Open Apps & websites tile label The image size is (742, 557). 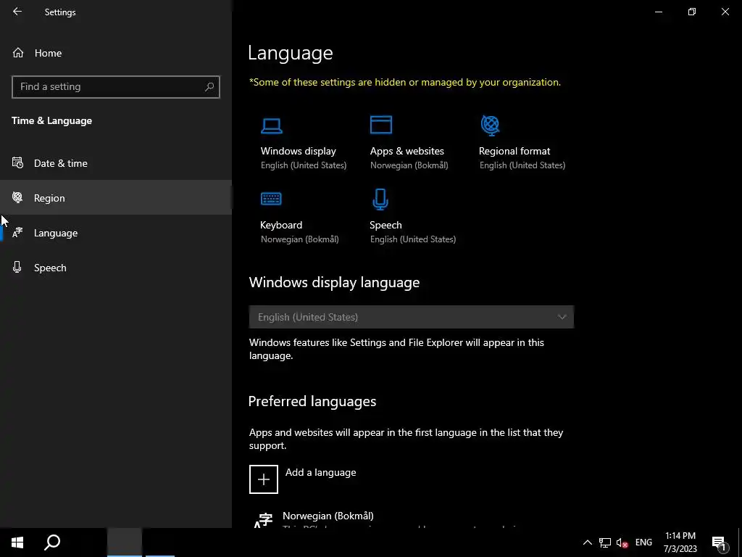coord(407,151)
